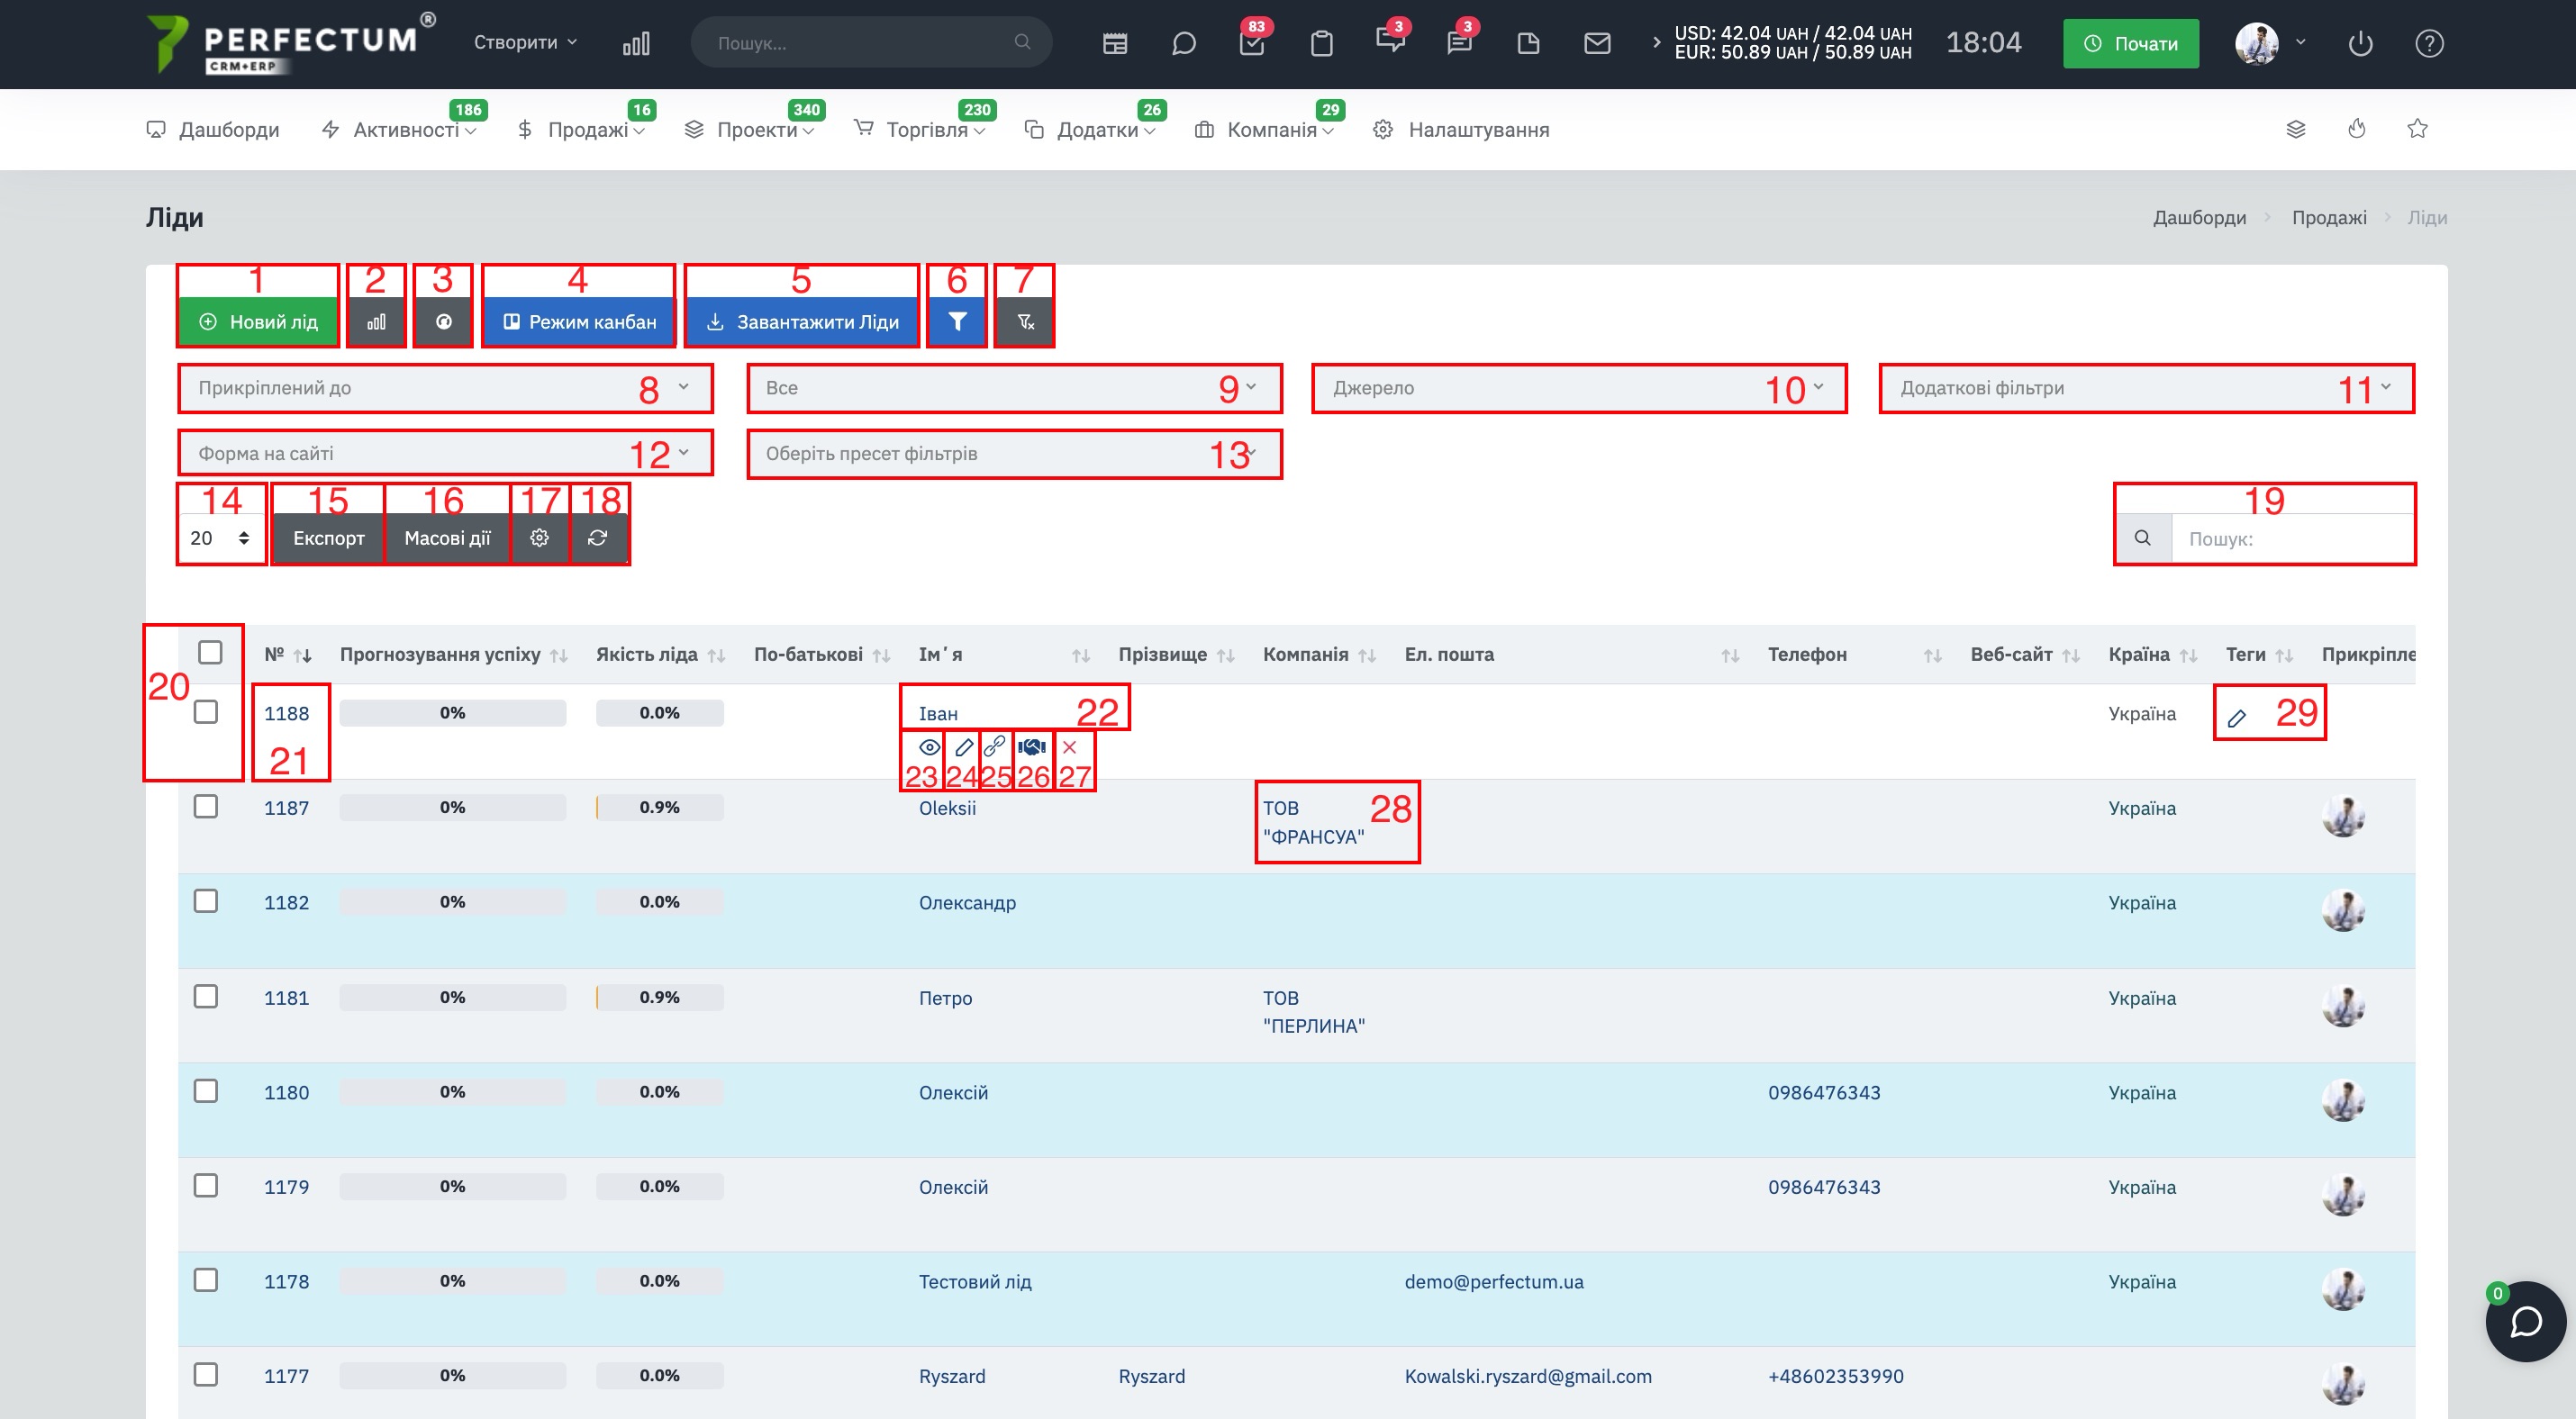This screenshot has height=1419, width=2576.
Task: Open the Все status dropdown
Action: [1014, 388]
